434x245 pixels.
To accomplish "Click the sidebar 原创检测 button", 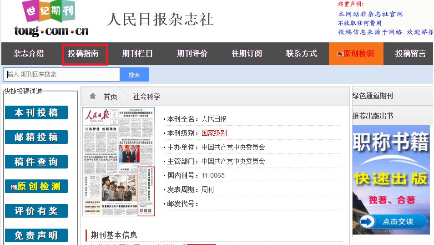I will tap(36, 186).
